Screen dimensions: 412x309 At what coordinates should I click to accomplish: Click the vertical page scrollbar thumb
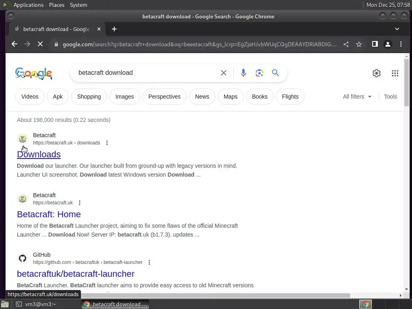[406, 82]
